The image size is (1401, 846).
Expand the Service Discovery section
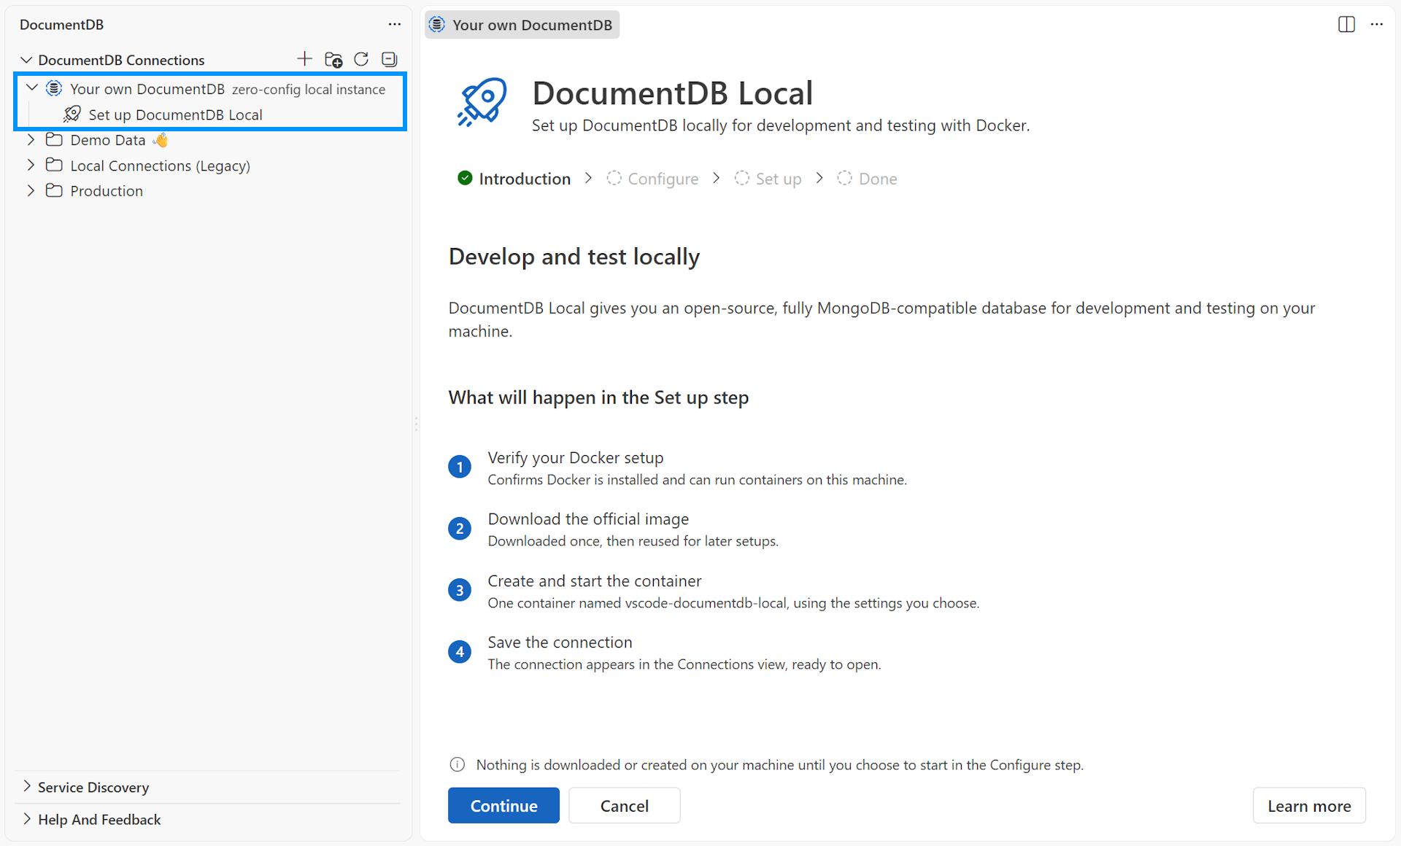pyautogui.click(x=27, y=786)
